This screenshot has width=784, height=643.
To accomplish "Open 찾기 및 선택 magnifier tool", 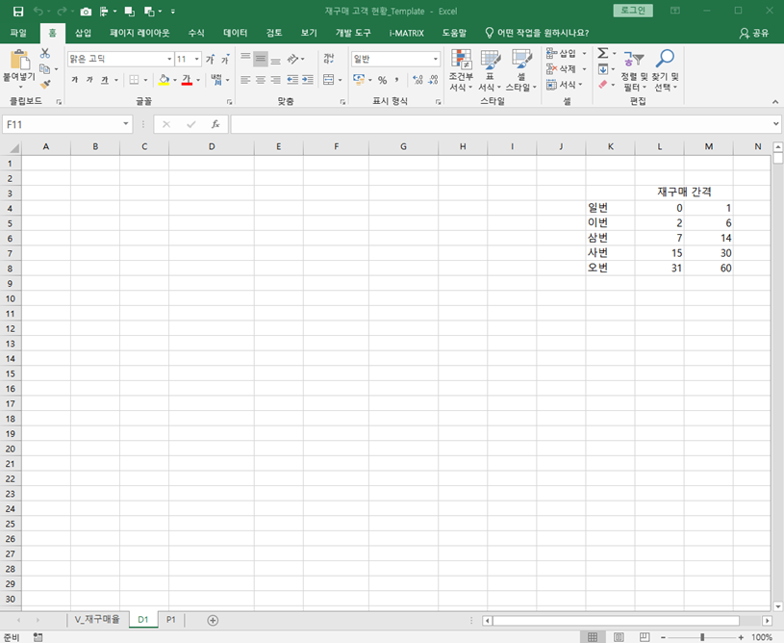I will (665, 71).
